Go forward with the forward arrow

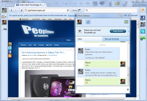(16, 10)
